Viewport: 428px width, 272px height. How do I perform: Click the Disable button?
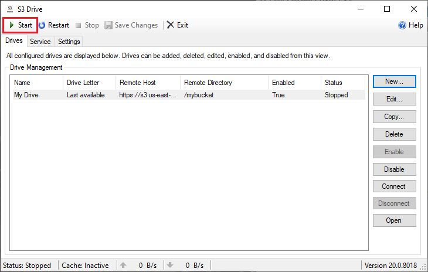point(395,169)
